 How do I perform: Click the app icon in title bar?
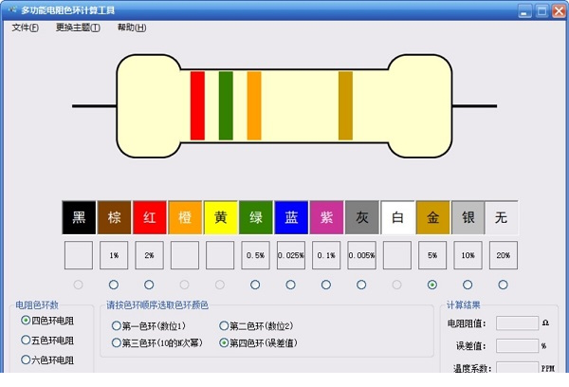coord(12,9)
